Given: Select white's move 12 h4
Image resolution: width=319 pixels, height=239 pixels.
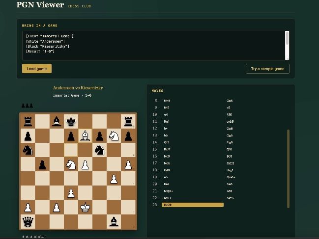Looking at the screenshot, I should 193,128.
